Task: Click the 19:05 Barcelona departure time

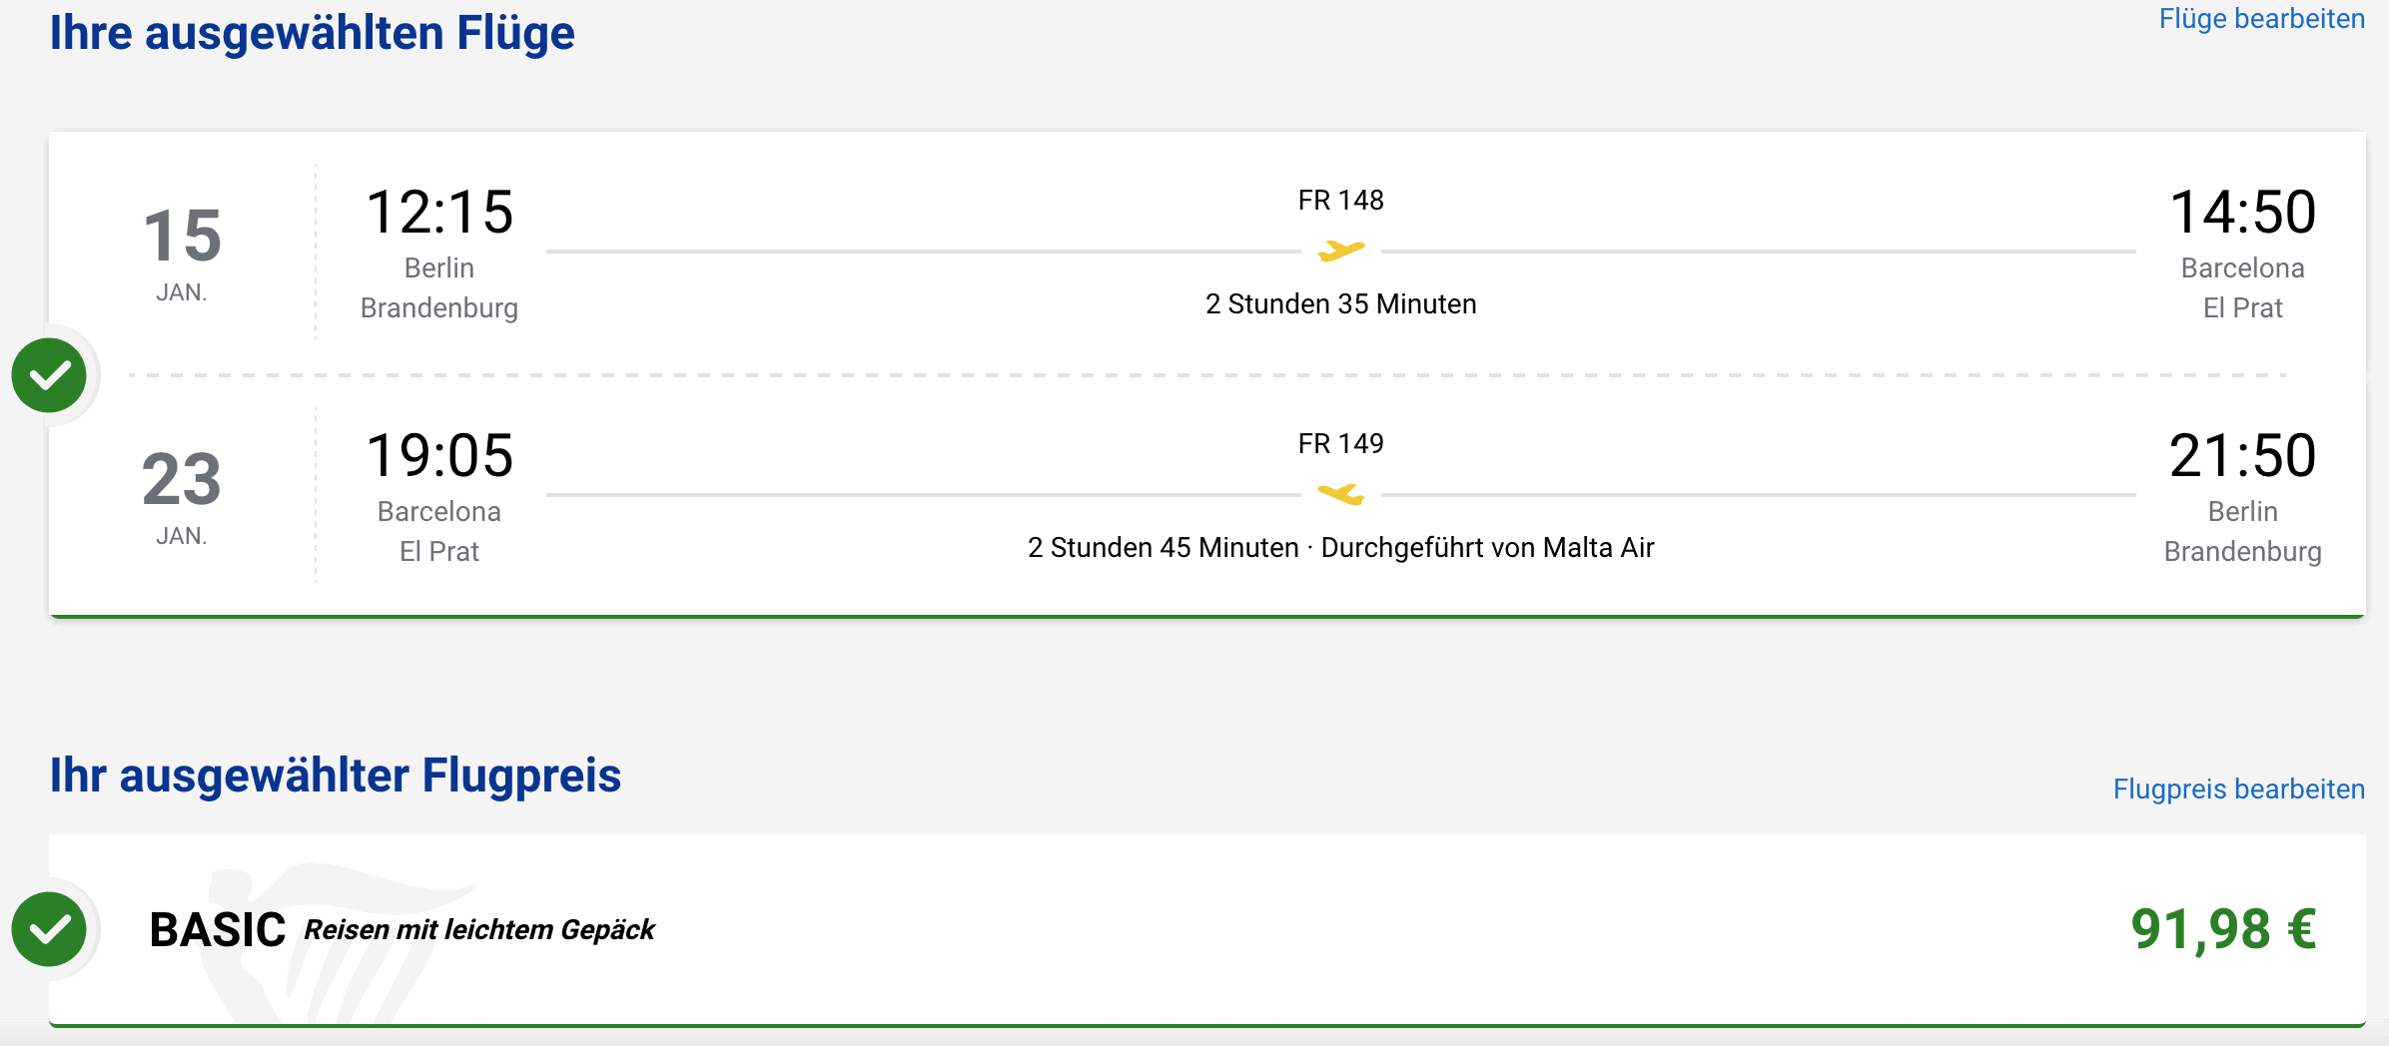Action: (x=439, y=456)
